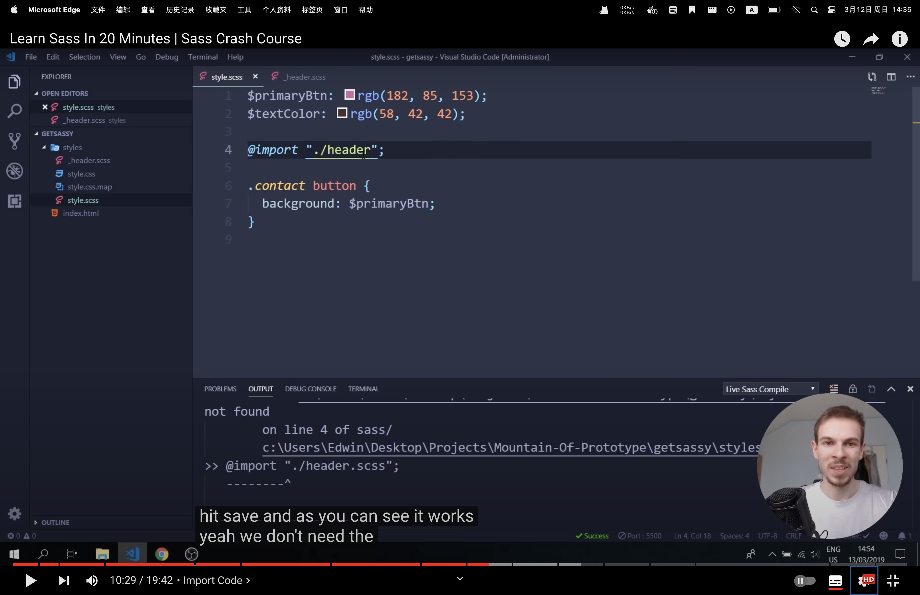The image size is (920, 595).
Task: Play the video
Action: [31, 580]
